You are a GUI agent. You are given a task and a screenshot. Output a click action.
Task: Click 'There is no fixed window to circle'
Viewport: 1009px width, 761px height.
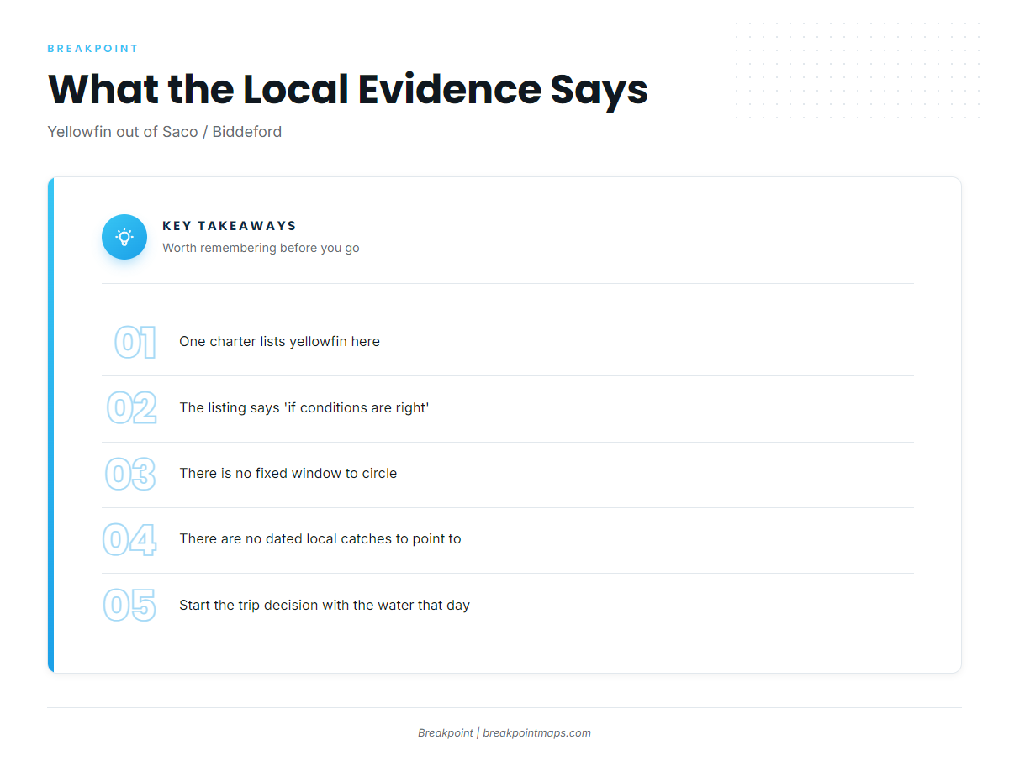coord(288,473)
